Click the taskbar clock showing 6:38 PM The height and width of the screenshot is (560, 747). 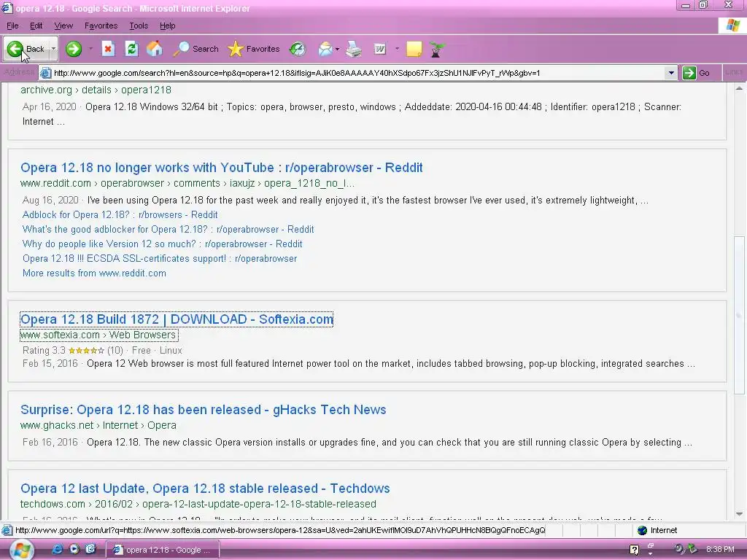tap(720, 550)
